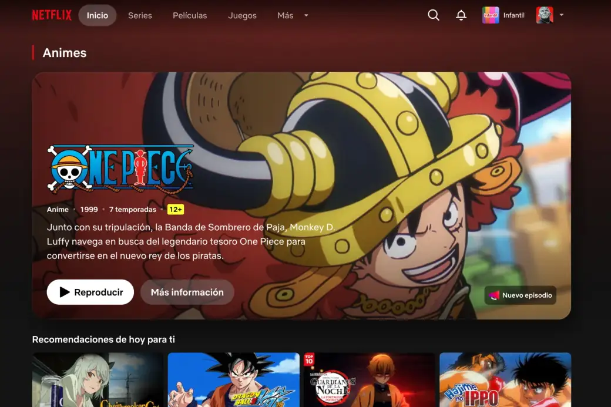Open the search magnifier icon
This screenshot has height=407, width=611.
click(434, 15)
